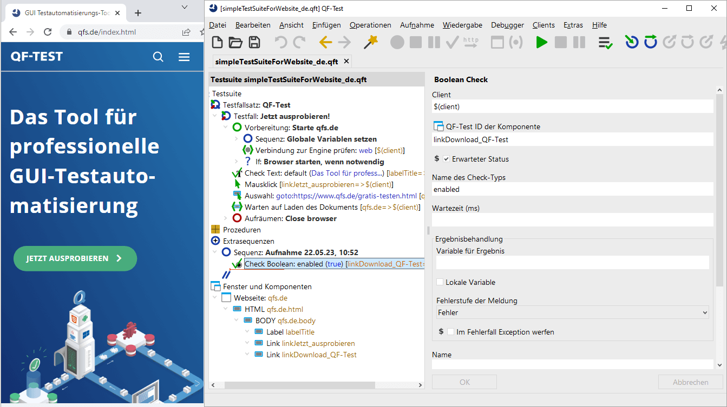
Task: Expand the If Browser starten node
Action: pos(237,162)
